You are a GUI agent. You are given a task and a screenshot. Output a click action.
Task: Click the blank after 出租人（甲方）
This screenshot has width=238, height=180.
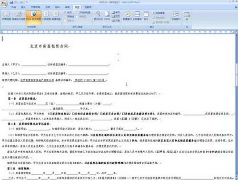click(x=34, y=64)
